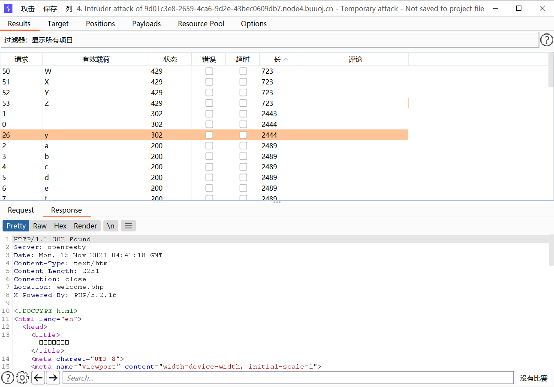
Task: Switch to the Target tab
Action: coord(58,24)
